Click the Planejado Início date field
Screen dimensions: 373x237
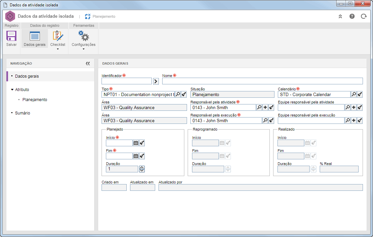coord(119,143)
